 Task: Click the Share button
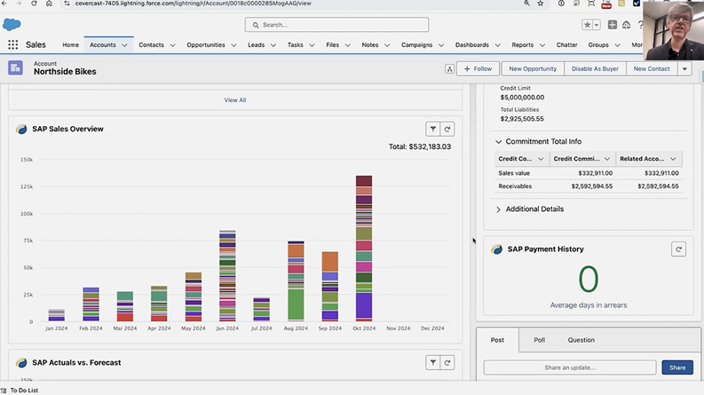pos(677,367)
